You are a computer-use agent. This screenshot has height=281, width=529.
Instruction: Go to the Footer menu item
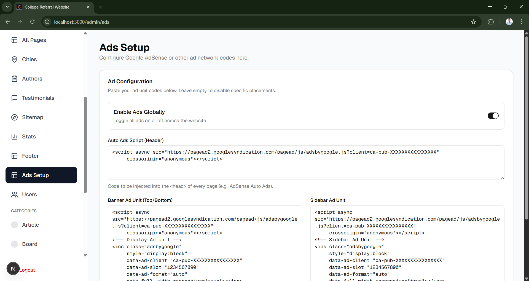click(30, 156)
